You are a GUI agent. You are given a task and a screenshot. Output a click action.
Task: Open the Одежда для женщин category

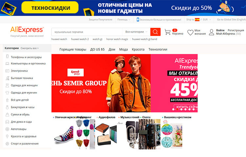(x=24, y=85)
